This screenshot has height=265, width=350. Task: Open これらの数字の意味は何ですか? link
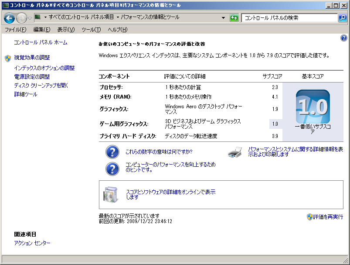pyautogui.click(x=159, y=152)
